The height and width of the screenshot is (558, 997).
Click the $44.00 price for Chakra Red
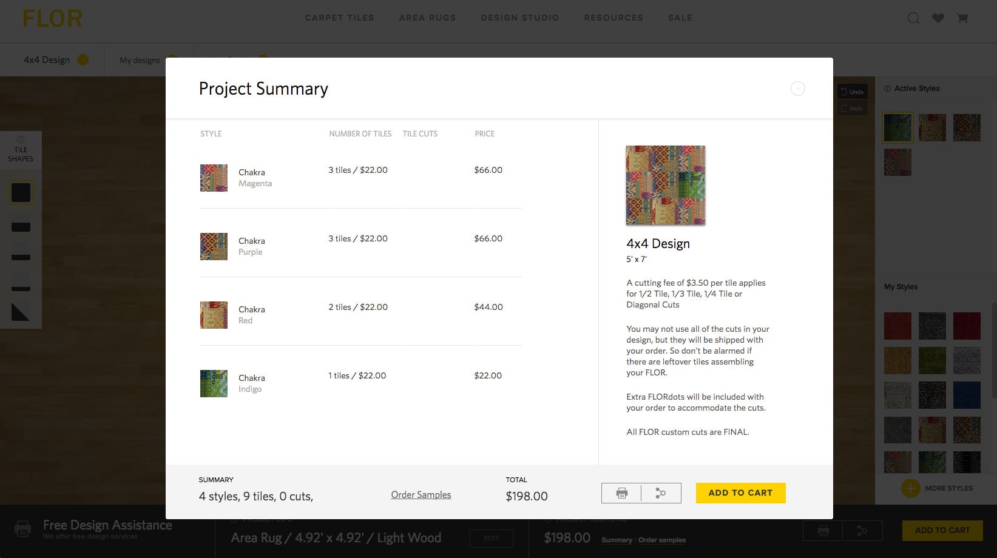pyautogui.click(x=488, y=307)
